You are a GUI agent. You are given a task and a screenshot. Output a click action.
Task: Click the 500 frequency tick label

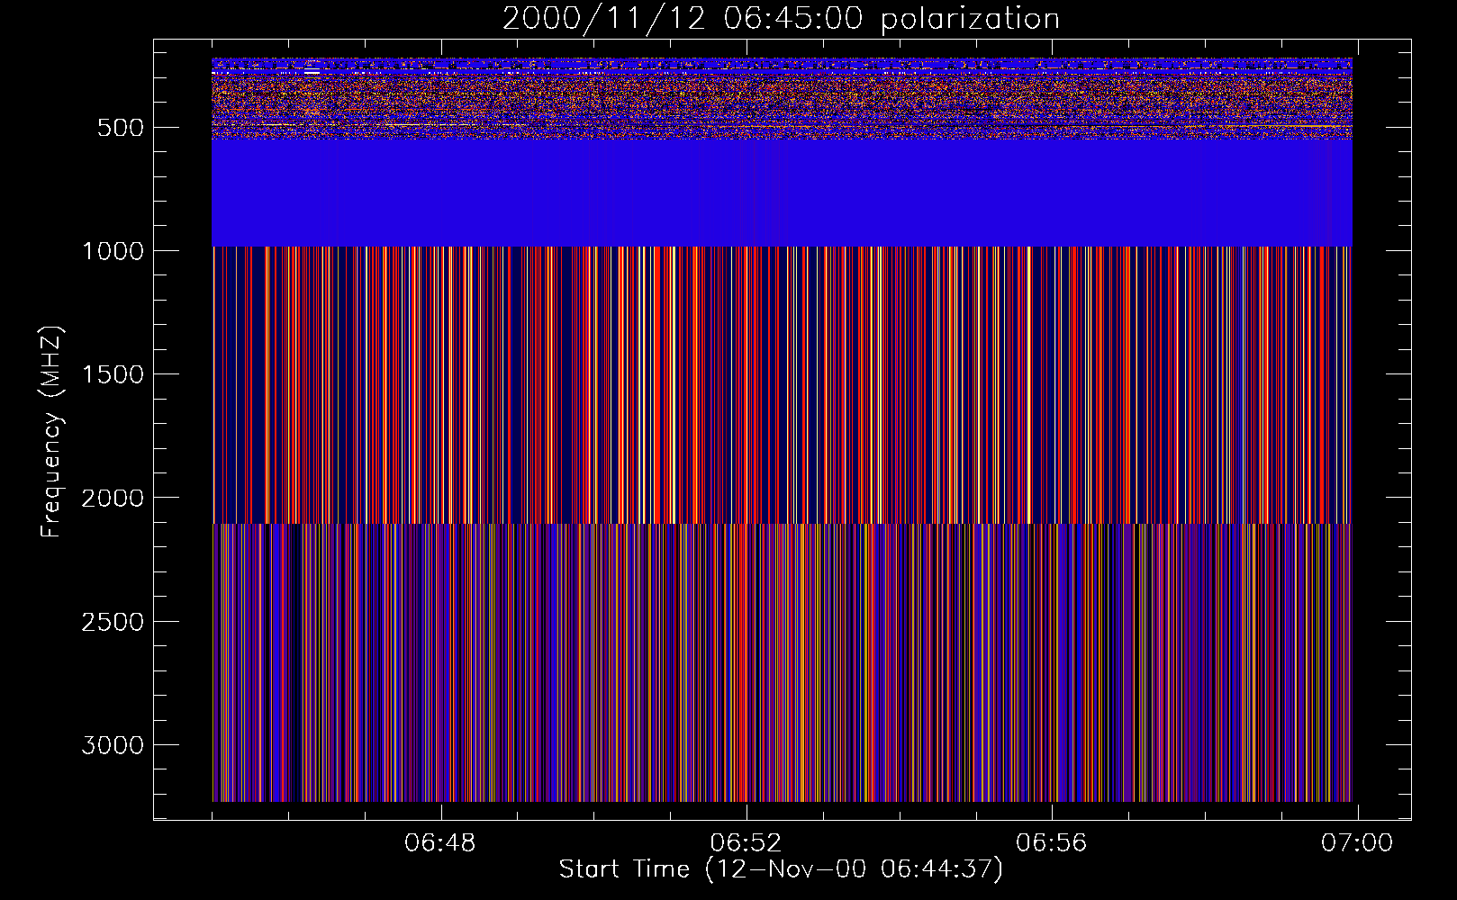point(121,128)
